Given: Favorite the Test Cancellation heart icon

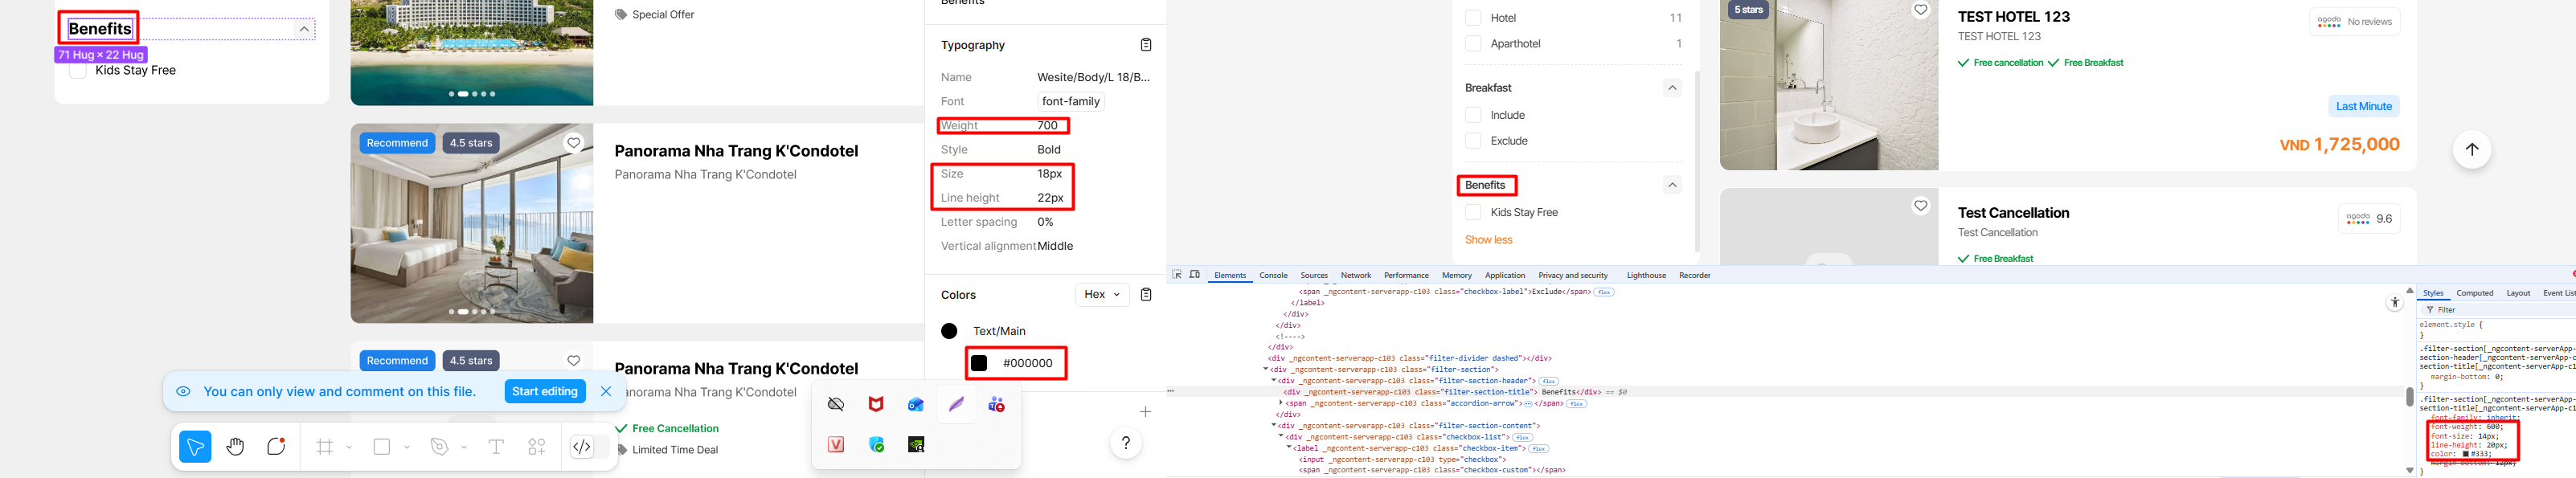Looking at the screenshot, I should pyautogui.click(x=1920, y=206).
